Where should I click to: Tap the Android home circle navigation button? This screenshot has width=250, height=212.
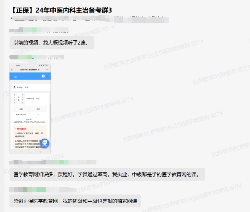point(30,151)
